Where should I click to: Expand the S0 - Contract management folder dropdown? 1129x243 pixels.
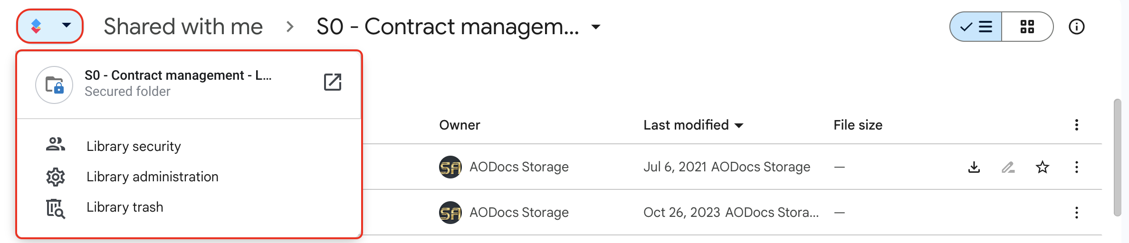596,27
